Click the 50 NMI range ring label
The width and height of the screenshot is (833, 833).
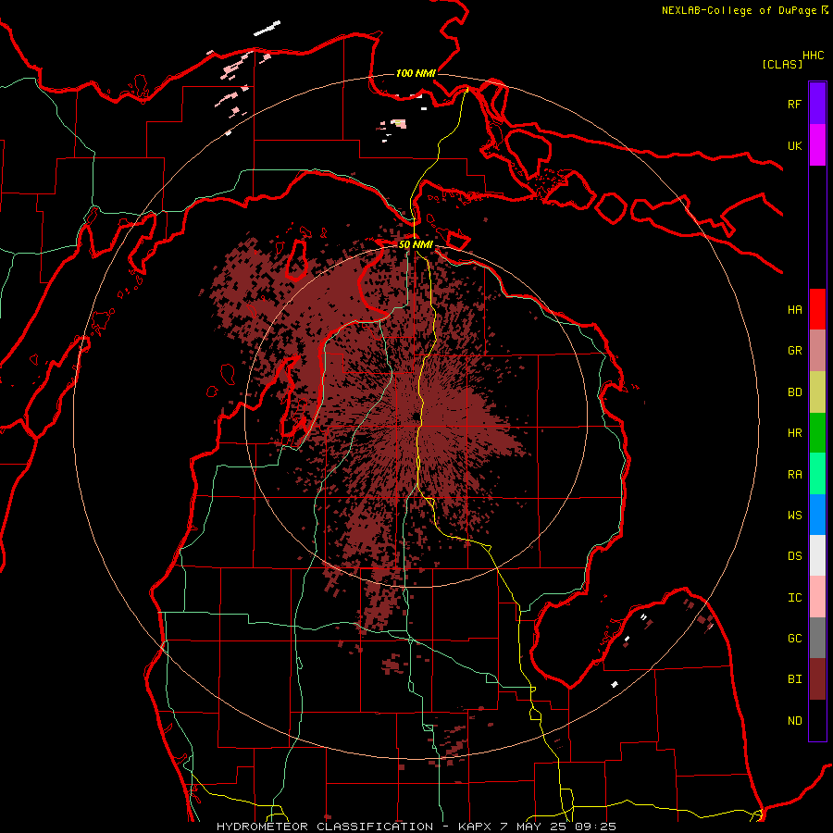tap(416, 244)
